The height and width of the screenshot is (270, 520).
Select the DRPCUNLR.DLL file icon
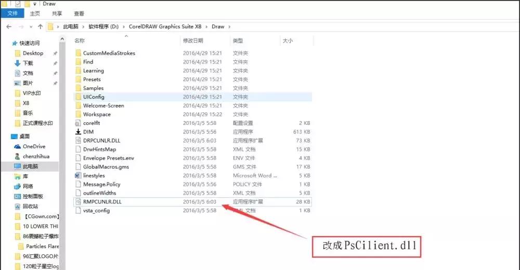coord(78,140)
